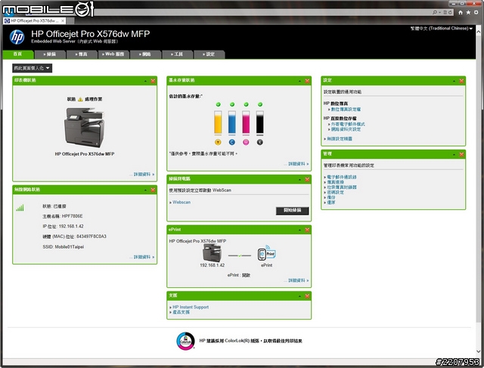Image resolution: width=484 pixels, height=368 pixels.
Task: Click the yellow Y cartridge badge icon
Action: [218, 142]
